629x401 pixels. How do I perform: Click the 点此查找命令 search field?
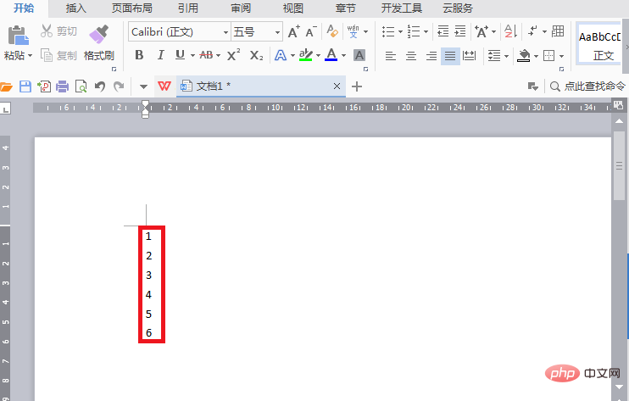[587, 86]
